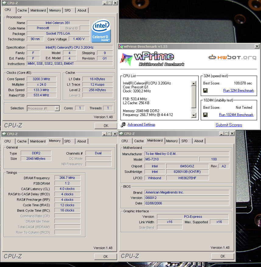Image resolution: width=261 pixels, height=267 pixels.
Task: Click the Multiplier x 24.0 value
Action: point(41,84)
